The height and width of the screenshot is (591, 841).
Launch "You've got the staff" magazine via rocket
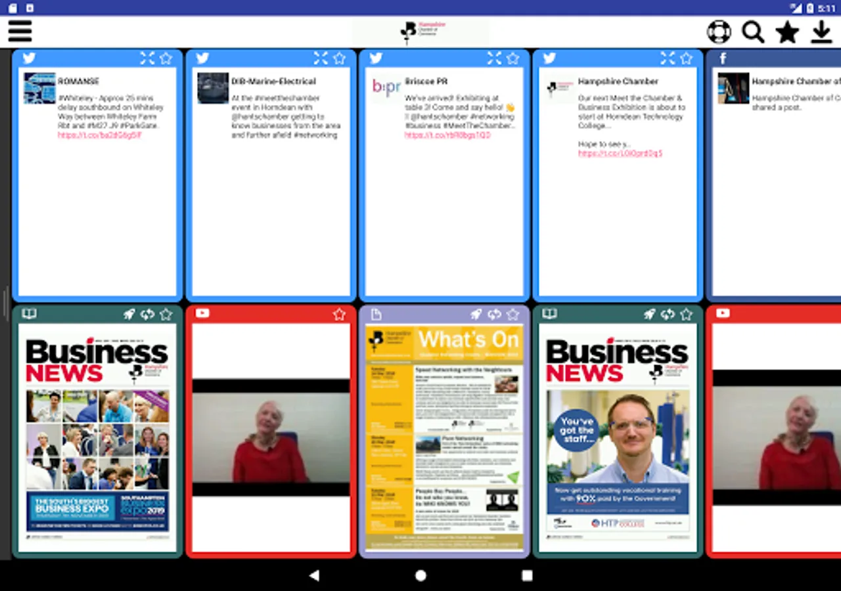(649, 314)
